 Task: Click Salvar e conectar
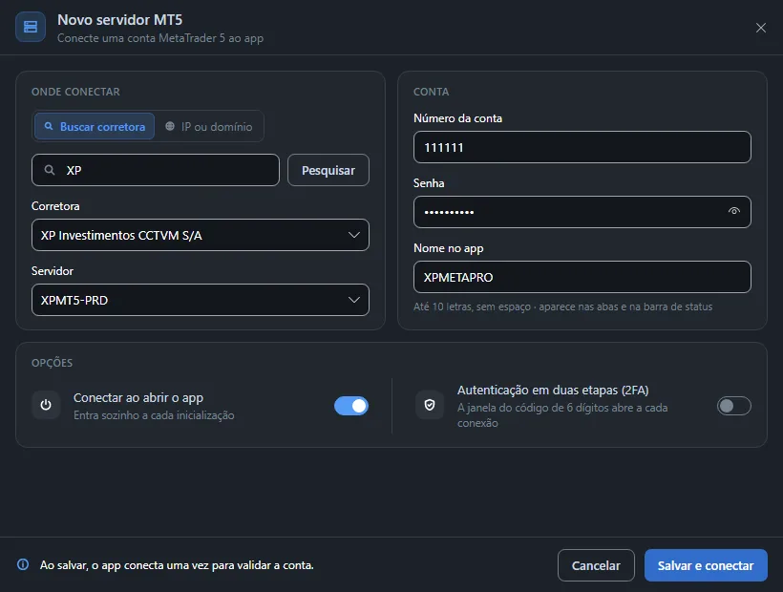[x=706, y=565]
